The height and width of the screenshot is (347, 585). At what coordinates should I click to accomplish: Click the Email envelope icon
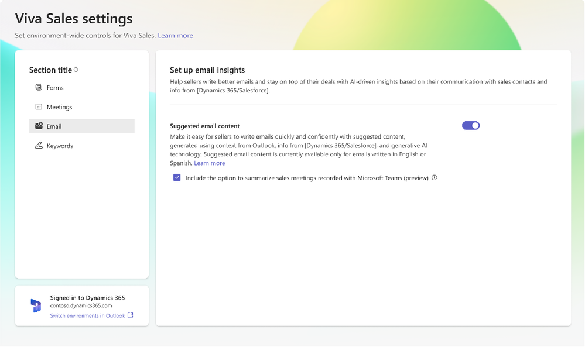tap(39, 126)
